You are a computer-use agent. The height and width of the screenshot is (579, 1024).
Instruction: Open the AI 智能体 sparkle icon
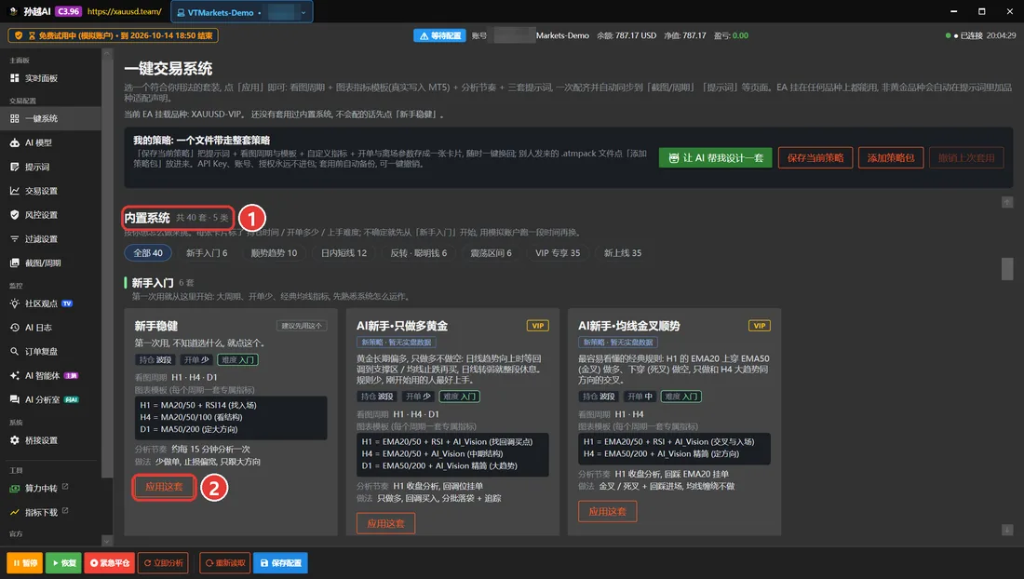(14, 375)
